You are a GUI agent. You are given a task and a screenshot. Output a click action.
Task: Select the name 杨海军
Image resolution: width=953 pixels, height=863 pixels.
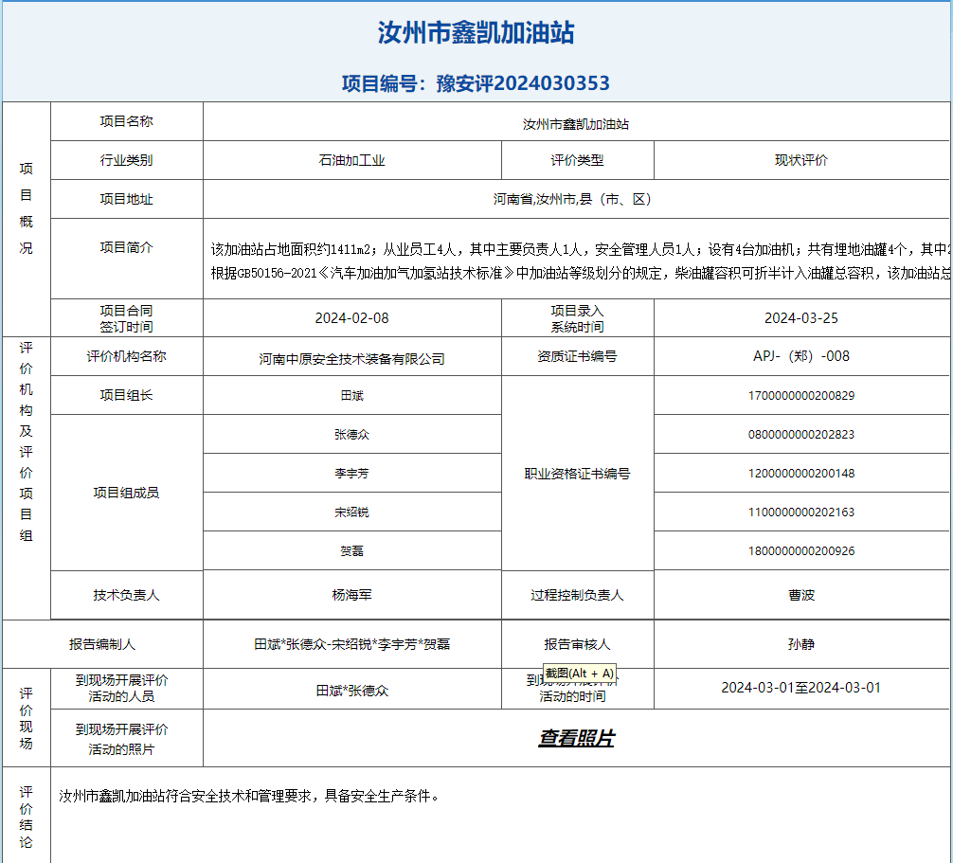(x=351, y=595)
